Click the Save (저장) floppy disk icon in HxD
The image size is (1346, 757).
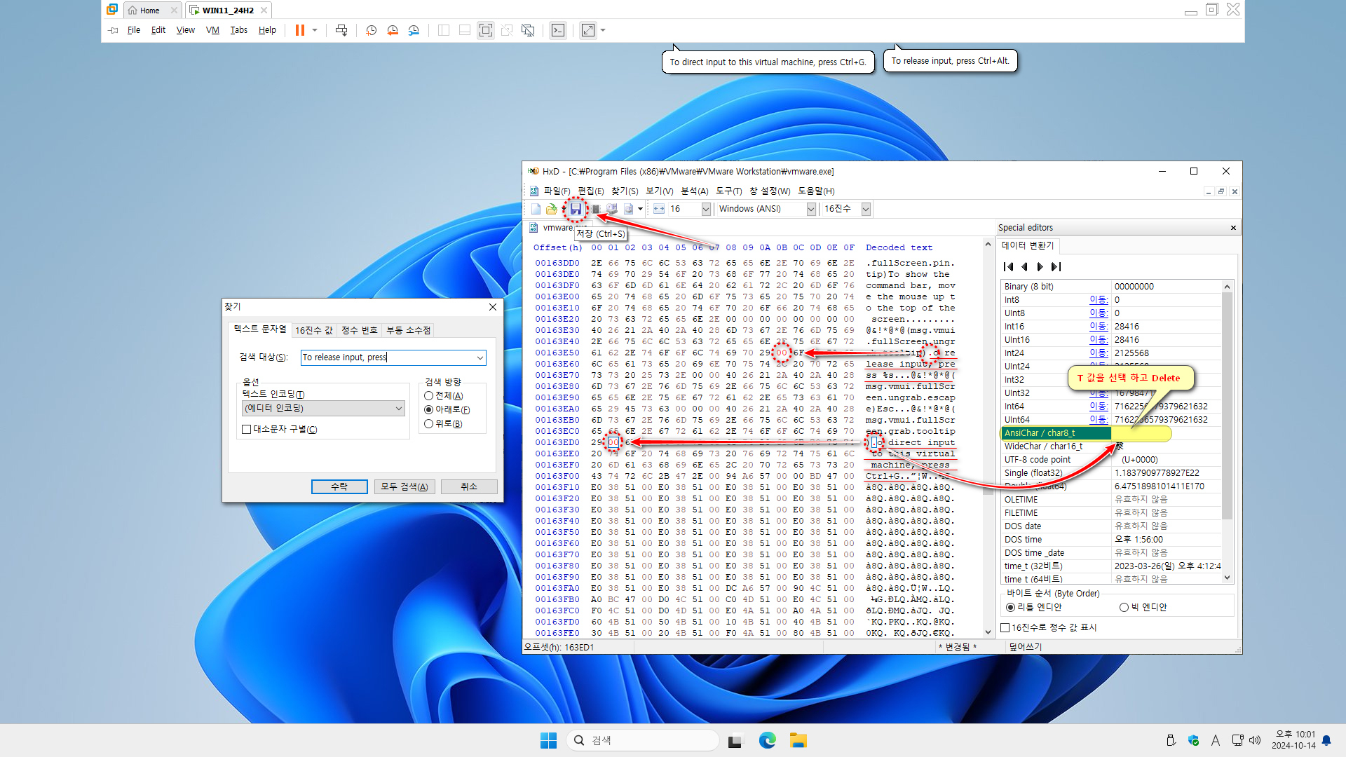[576, 209]
